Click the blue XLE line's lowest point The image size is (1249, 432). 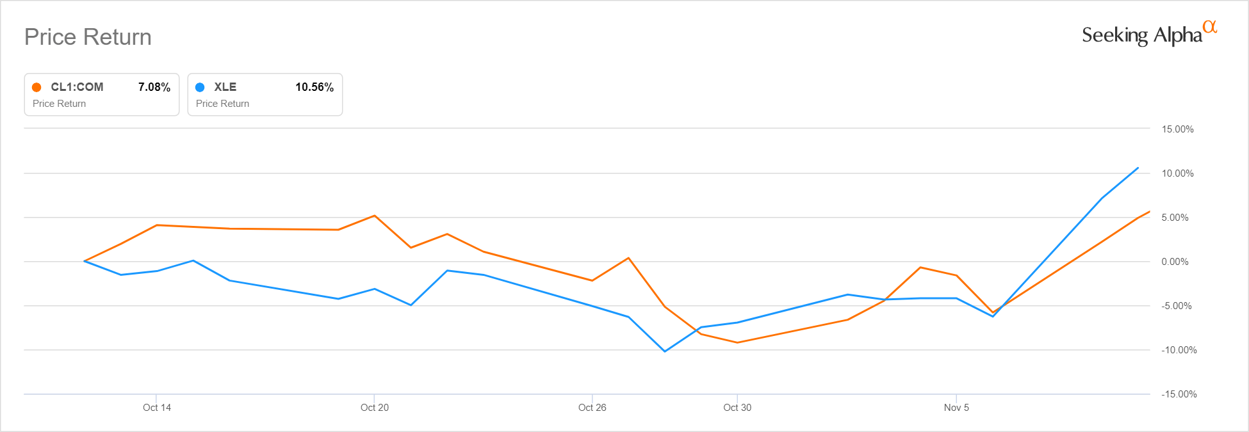coord(665,351)
